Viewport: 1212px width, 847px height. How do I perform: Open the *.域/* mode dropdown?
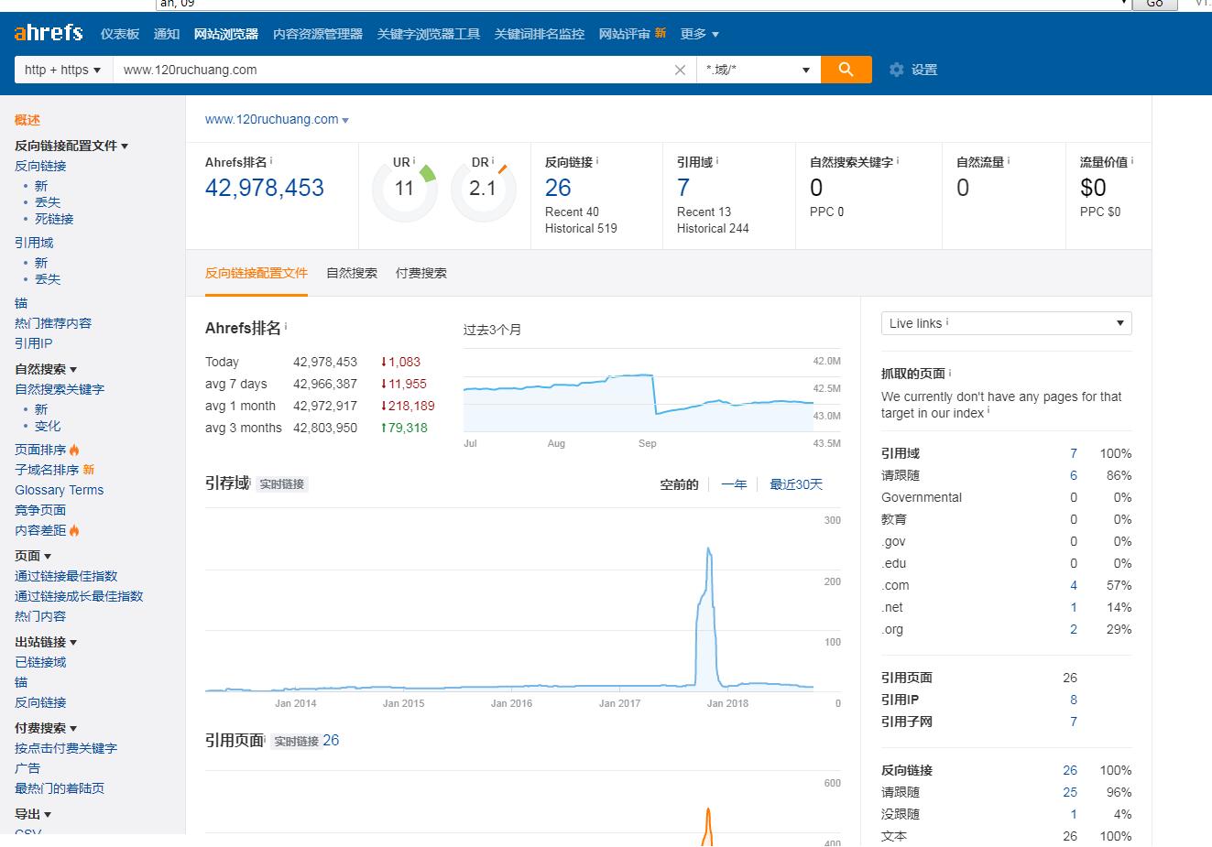(758, 70)
